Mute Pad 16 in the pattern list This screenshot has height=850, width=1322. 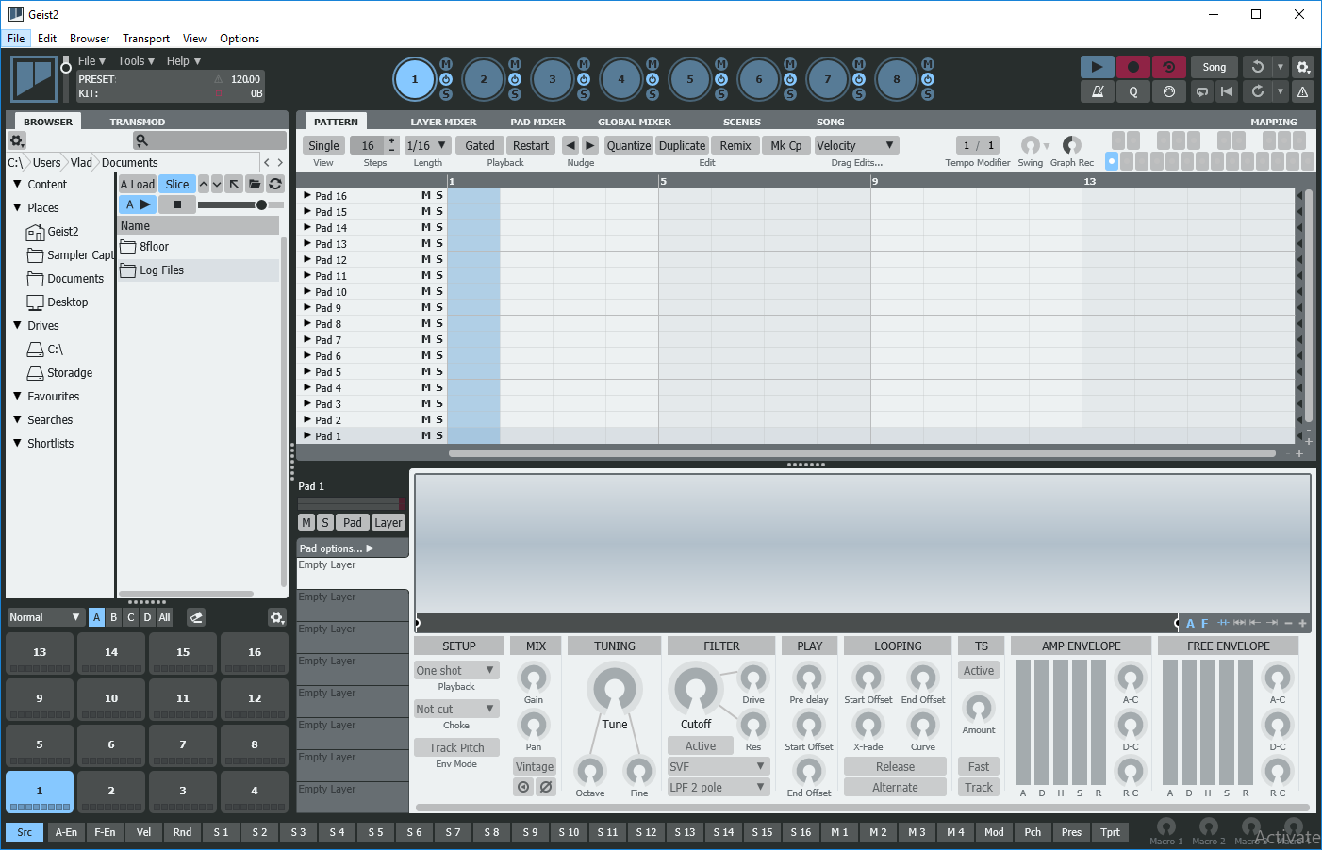425,196
